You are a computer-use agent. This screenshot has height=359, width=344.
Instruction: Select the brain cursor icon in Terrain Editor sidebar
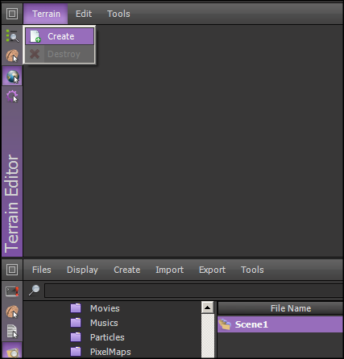pyautogui.click(x=12, y=56)
